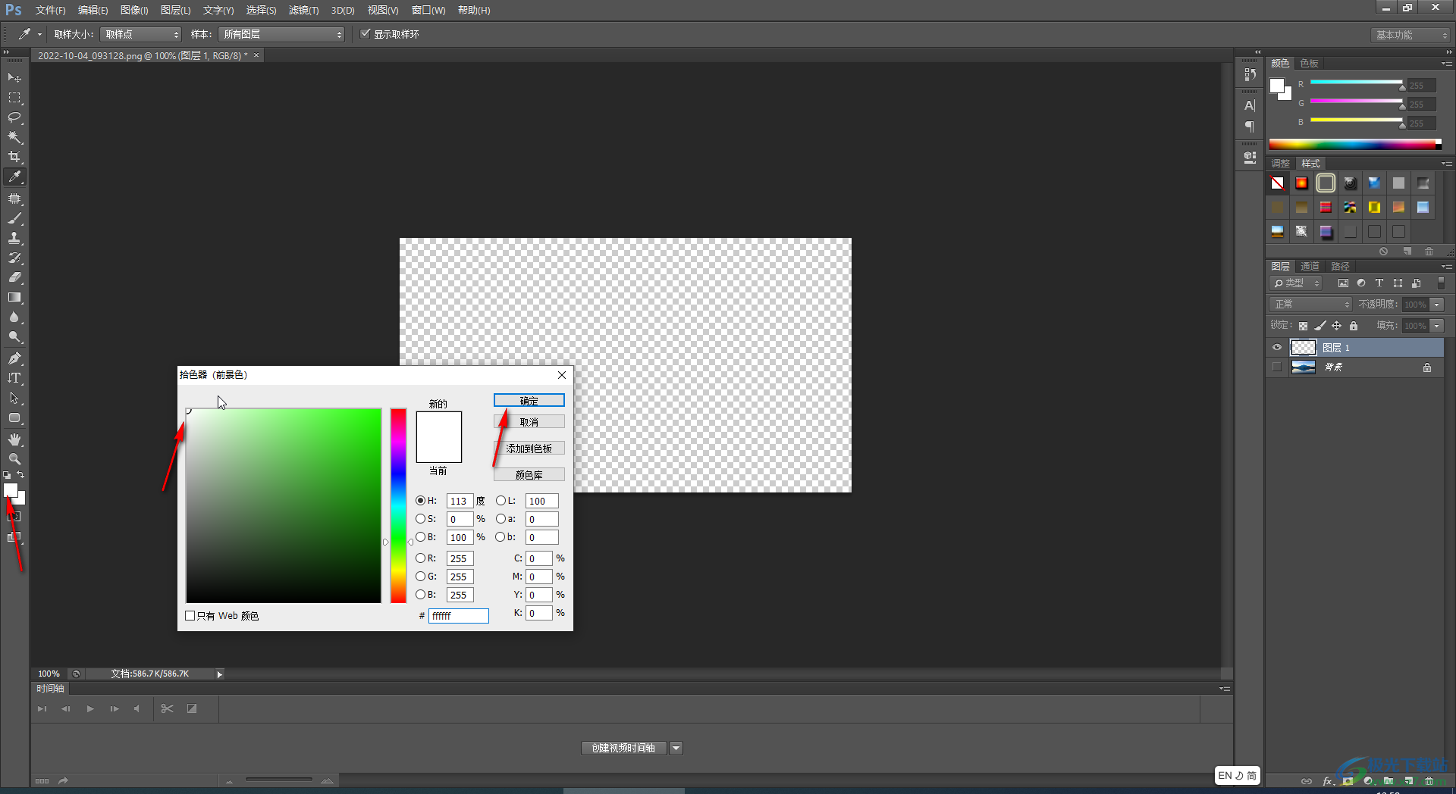Select the Eyedropper tool in toolbox
The width and height of the screenshot is (1456, 794).
tap(14, 177)
